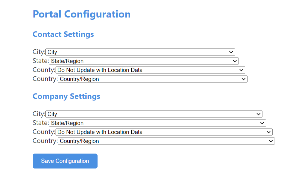The width and height of the screenshot is (307, 172).
Task: Click the Save Configuration button
Action: (x=65, y=161)
